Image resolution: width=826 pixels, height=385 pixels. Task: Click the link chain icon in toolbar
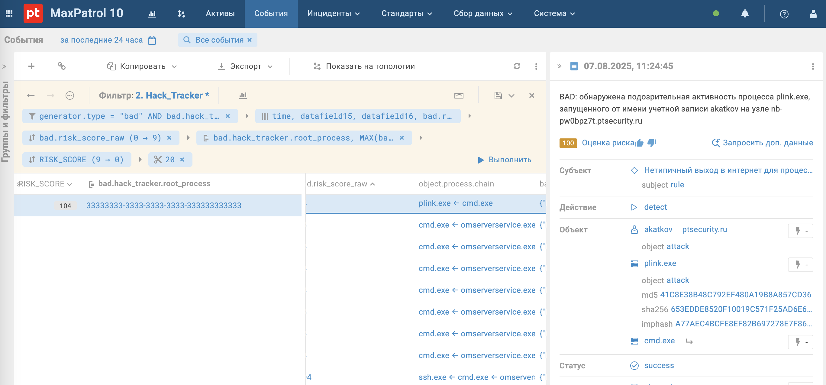tap(62, 66)
